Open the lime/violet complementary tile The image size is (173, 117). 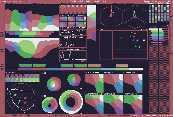114,105
